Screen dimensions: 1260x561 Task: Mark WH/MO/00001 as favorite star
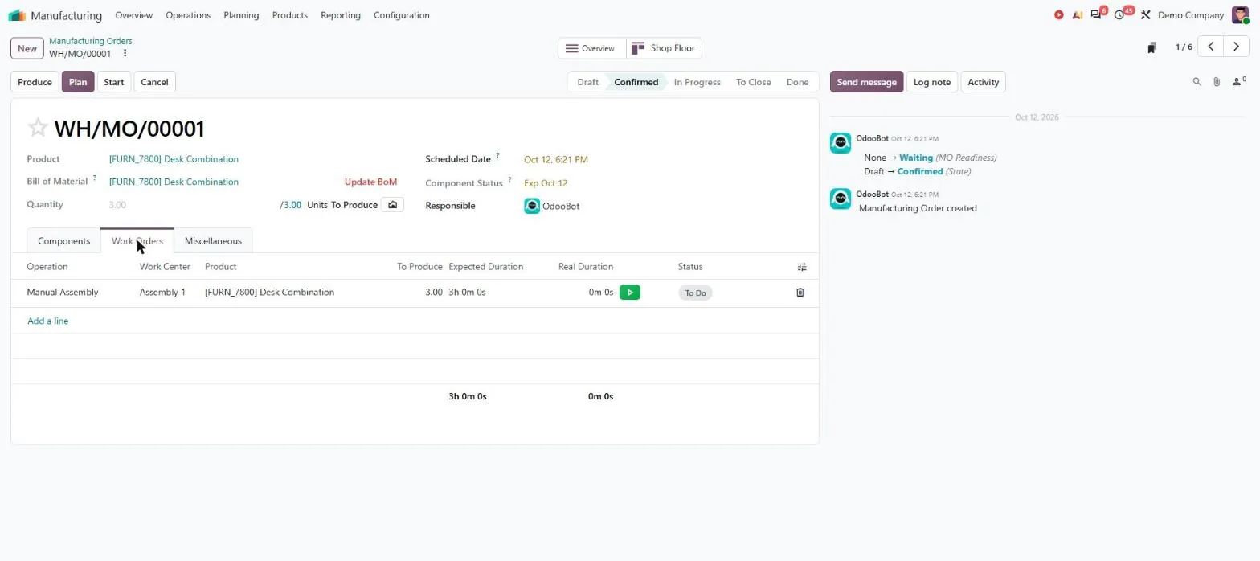[x=38, y=128]
